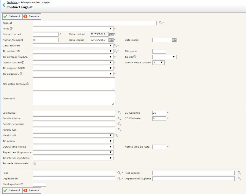This screenshot has width=246, height=194.
Task: Click the back arrow icon at top left
Action: [x=4, y=5]
